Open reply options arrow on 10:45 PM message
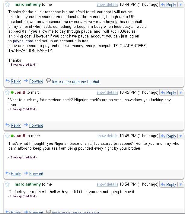 point(181,92)
